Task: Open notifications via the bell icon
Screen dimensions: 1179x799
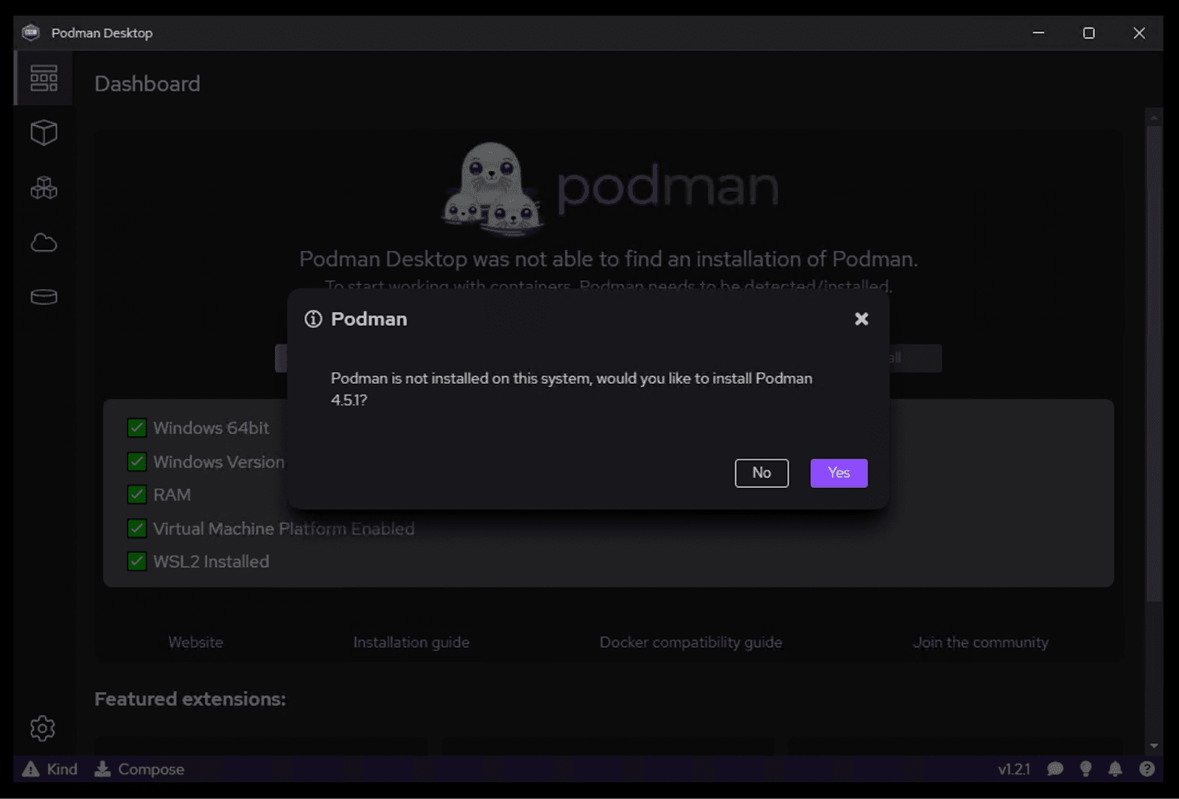Action: point(1115,769)
